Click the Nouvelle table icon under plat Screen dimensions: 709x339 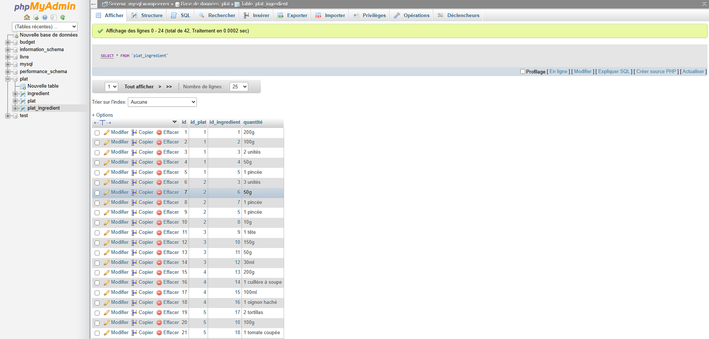[x=23, y=86]
